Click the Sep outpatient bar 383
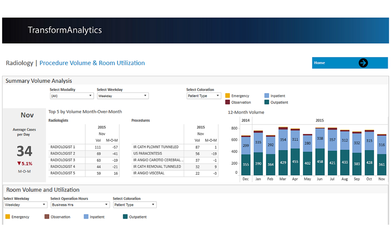 tap(357, 164)
